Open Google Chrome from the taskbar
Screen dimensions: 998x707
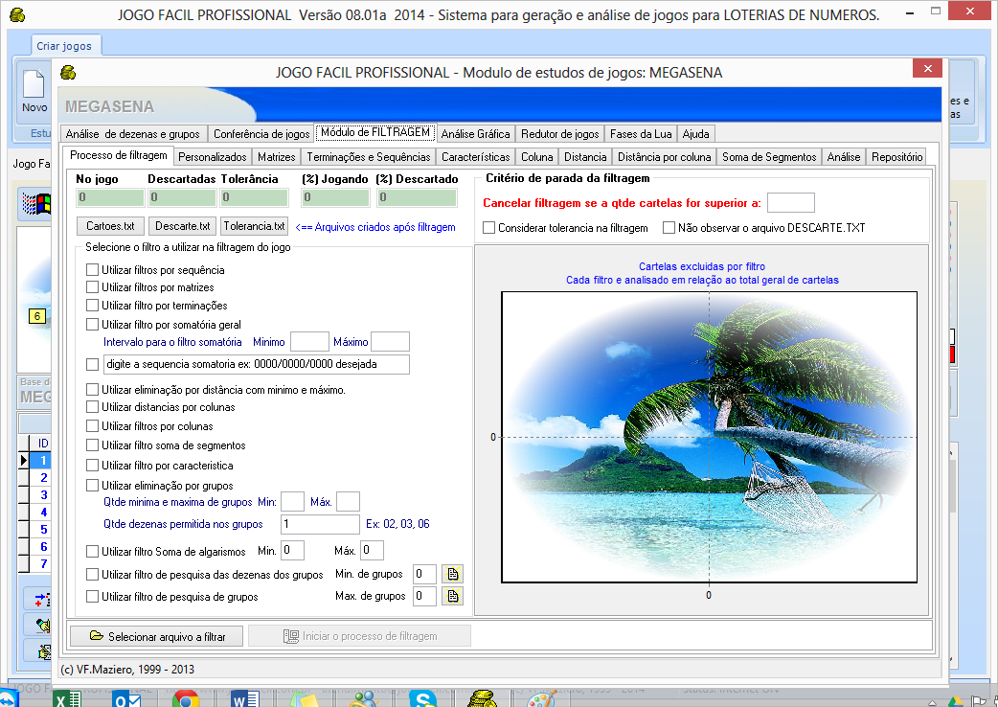pyautogui.click(x=185, y=698)
